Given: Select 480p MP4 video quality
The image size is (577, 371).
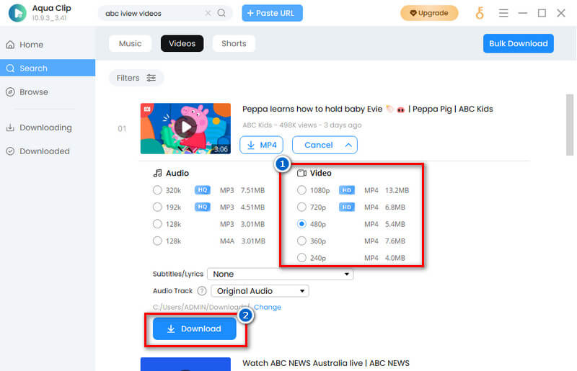Looking at the screenshot, I should point(301,224).
